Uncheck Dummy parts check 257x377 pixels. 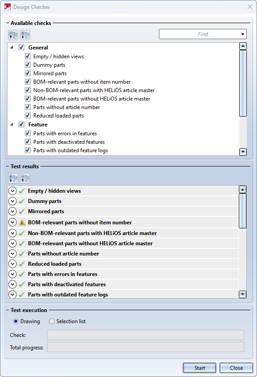[28, 65]
